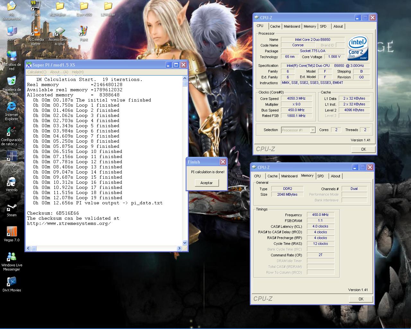The height and width of the screenshot is (329, 411).
Task: Click Super PI horizontal scroll right arrow
Action: tap(179, 248)
